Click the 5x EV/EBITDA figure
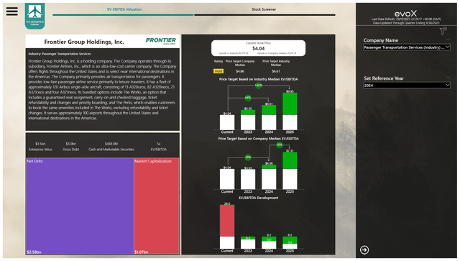This screenshot has width=460, height=261. click(x=159, y=144)
